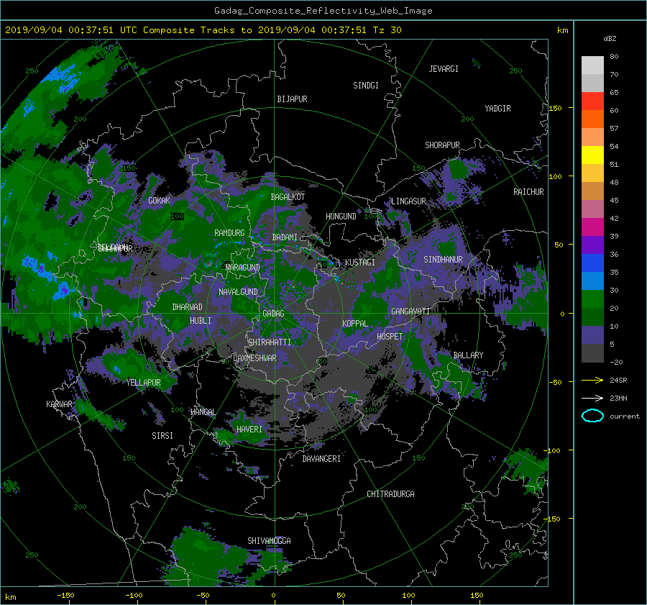Click the HAVERI city label
This screenshot has width=647, height=605.
coord(249,429)
